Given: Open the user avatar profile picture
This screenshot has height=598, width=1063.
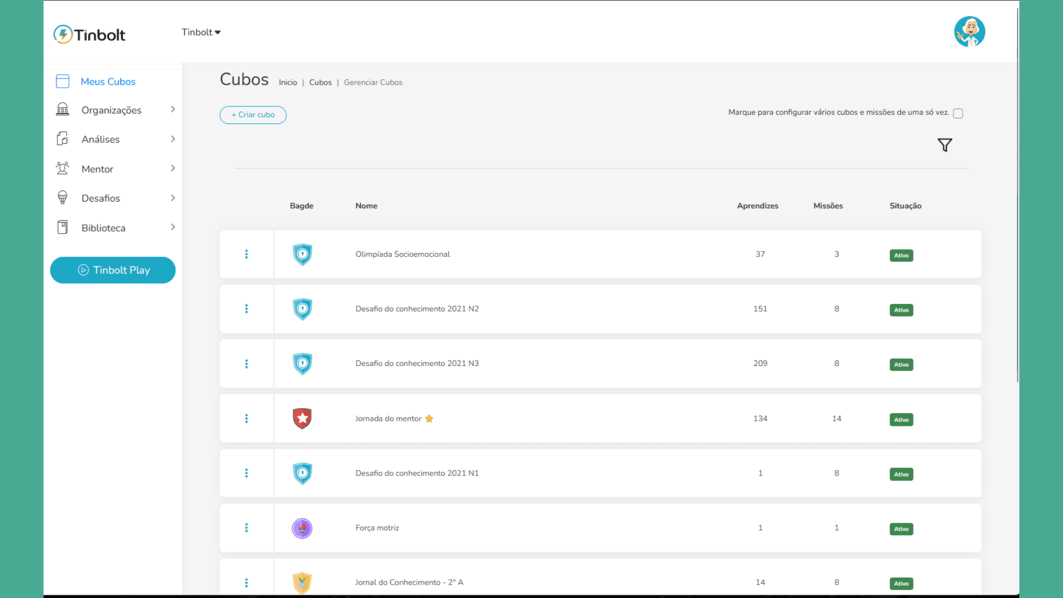Looking at the screenshot, I should pos(969,32).
